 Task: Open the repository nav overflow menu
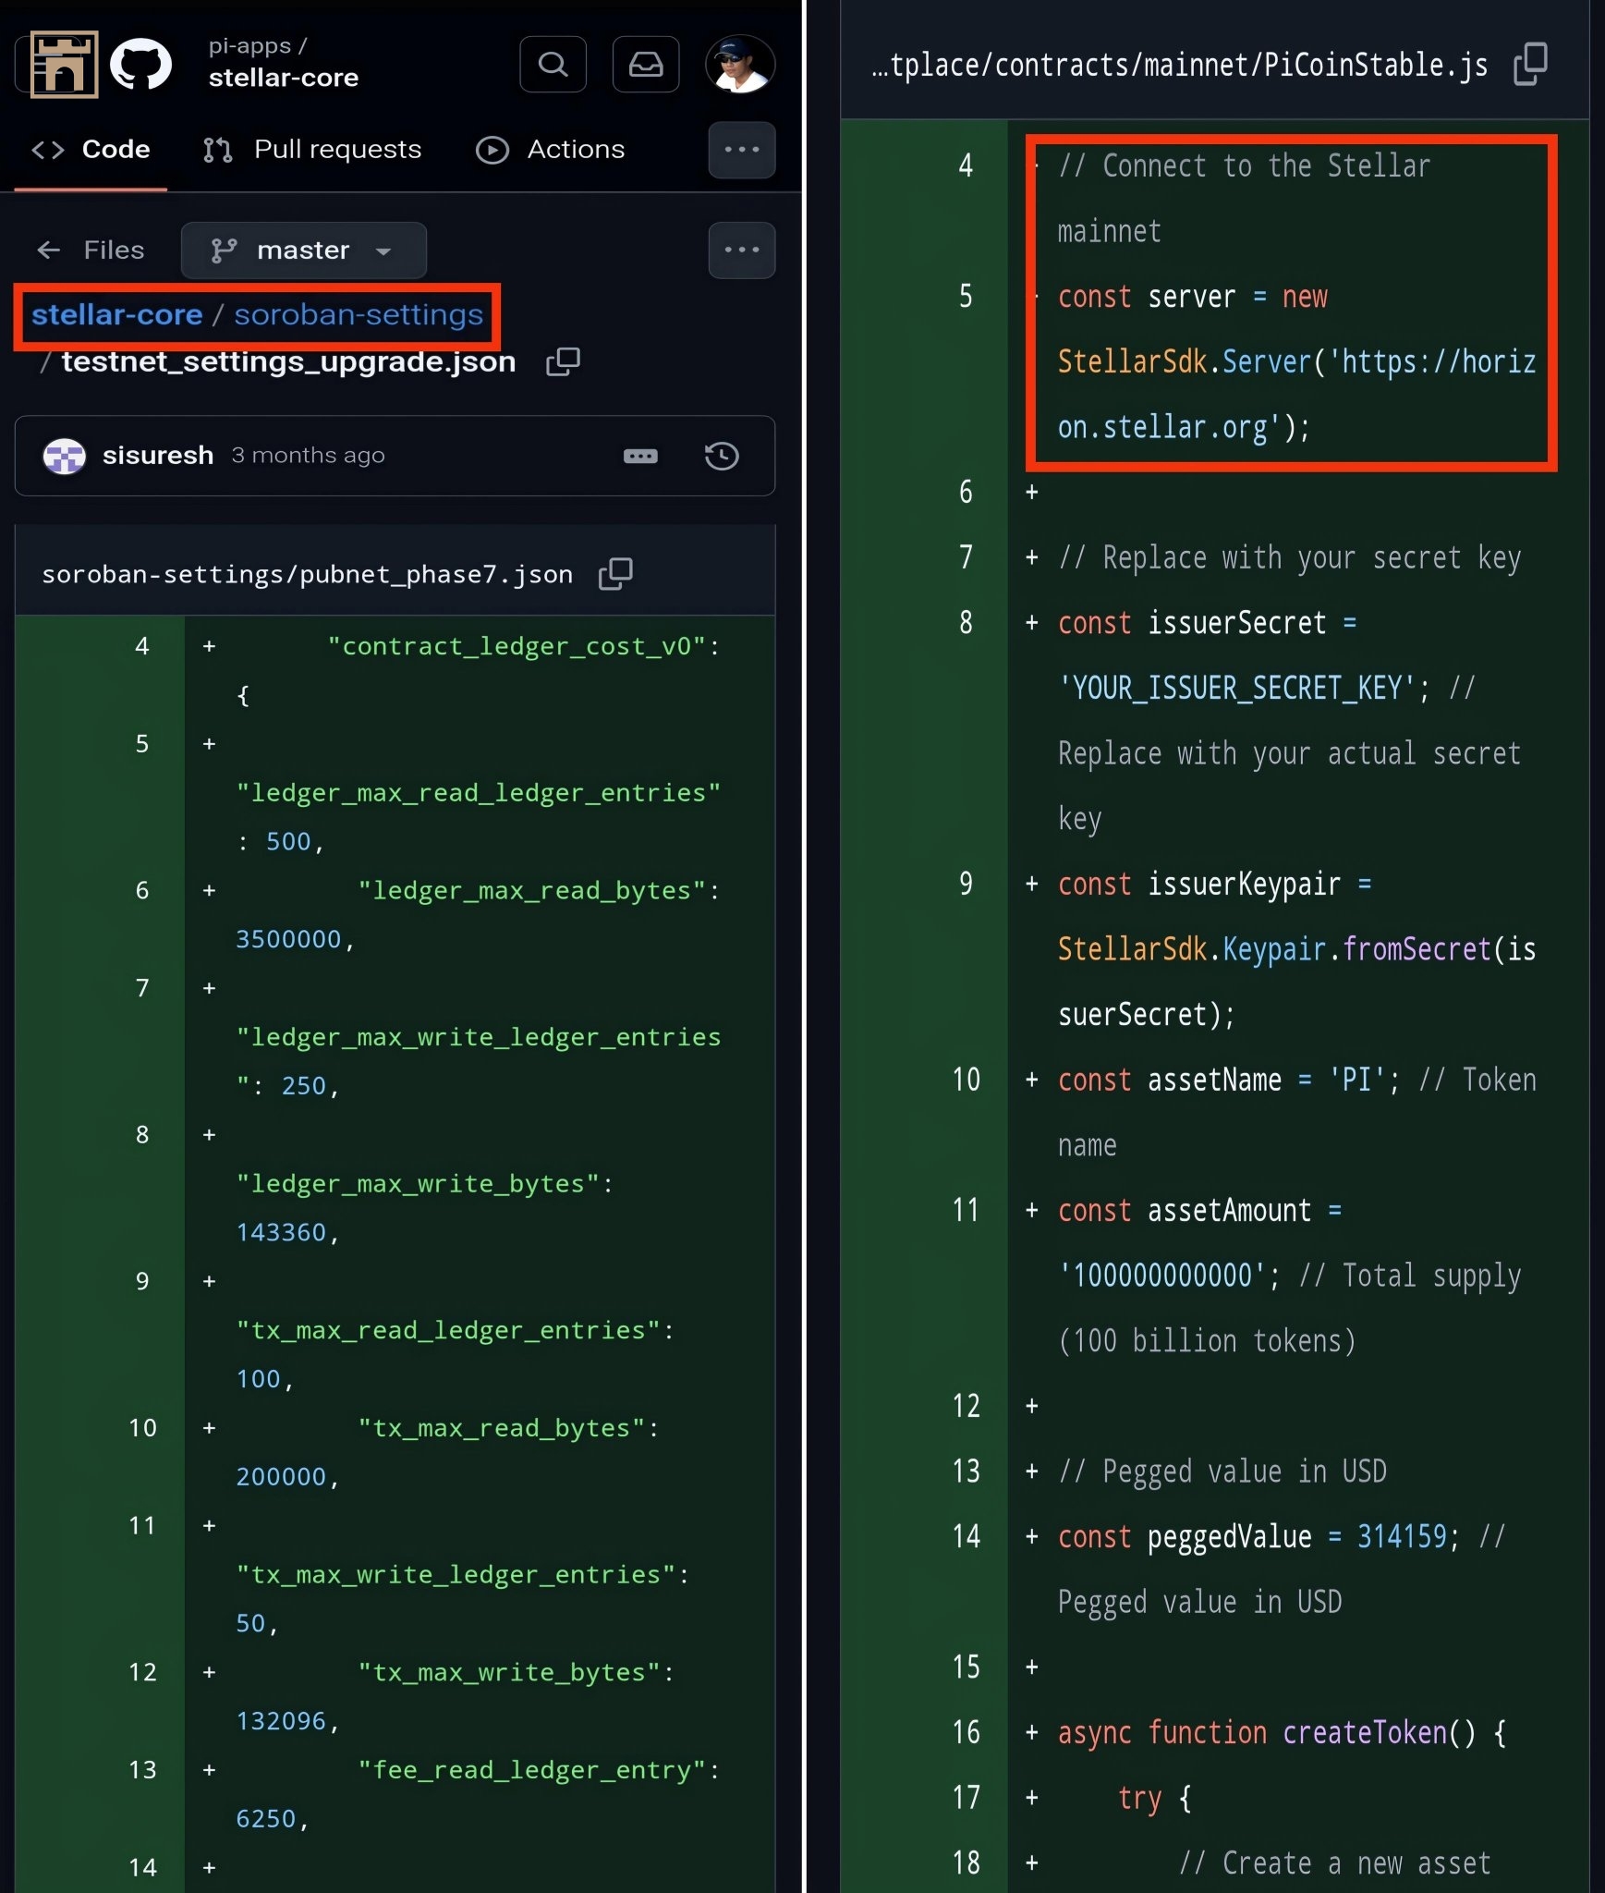tap(741, 150)
